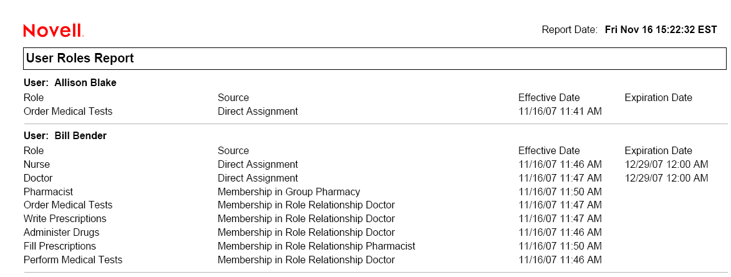This screenshot has height=277, width=731.
Task: Click the 11/16/07 11:41 AM effective date
Action: (559, 111)
